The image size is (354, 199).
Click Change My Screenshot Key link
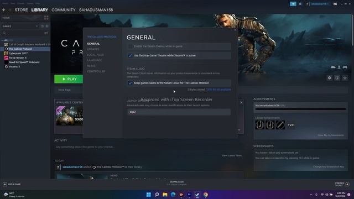pos(329,167)
